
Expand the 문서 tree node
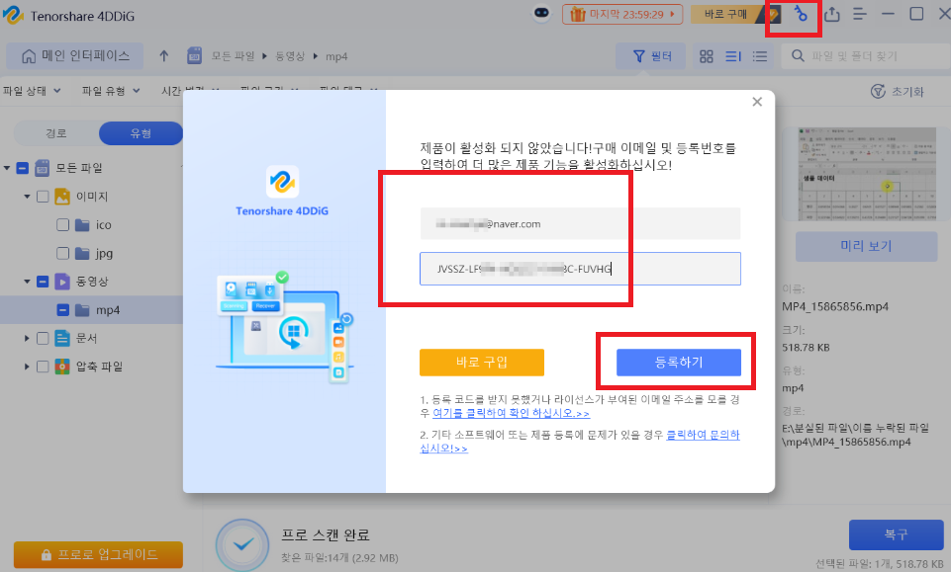pos(27,338)
